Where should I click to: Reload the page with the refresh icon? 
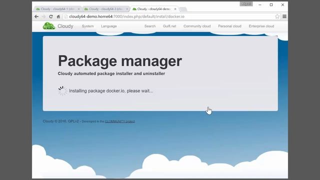click(51, 16)
